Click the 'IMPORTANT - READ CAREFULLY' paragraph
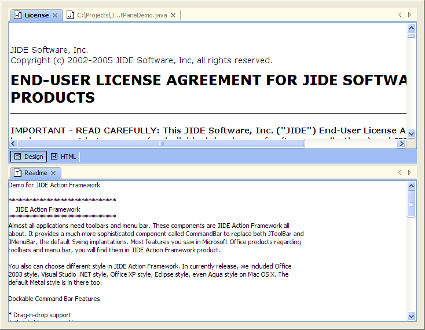This screenshot has width=425, height=330. (208, 130)
